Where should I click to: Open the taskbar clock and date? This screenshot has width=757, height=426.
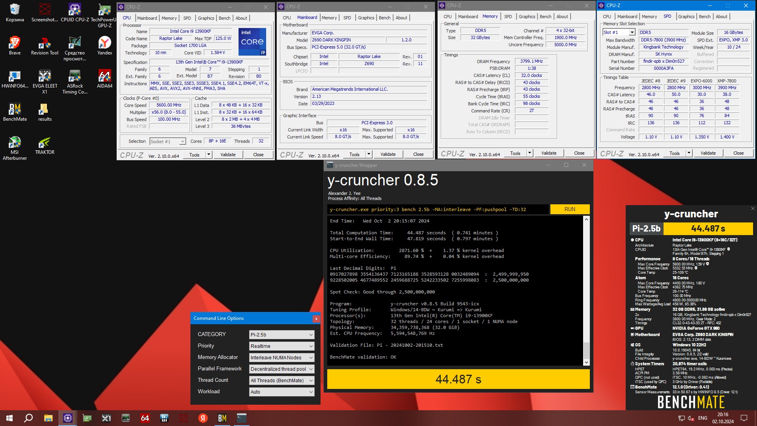pyautogui.click(x=723, y=418)
